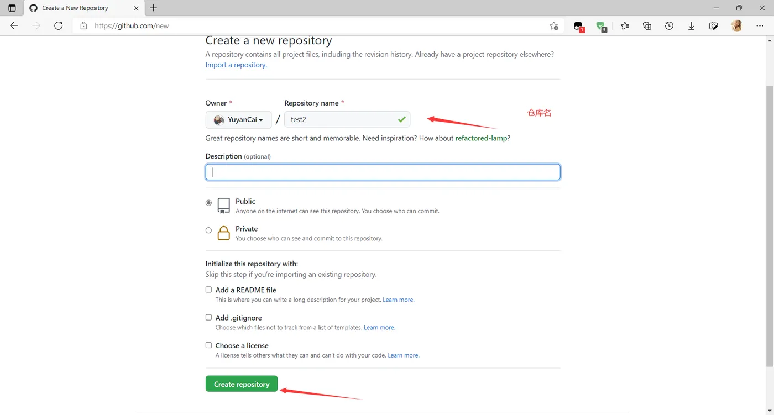The height and width of the screenshot is (415, 774).
Task: Click the Choose a license label text
Action: (242, 345)
